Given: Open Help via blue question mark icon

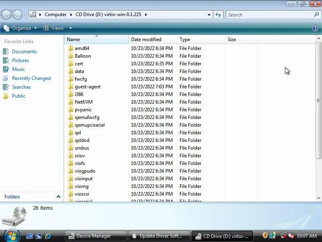Looking at the screenshot, I should (x=315, y=28).
